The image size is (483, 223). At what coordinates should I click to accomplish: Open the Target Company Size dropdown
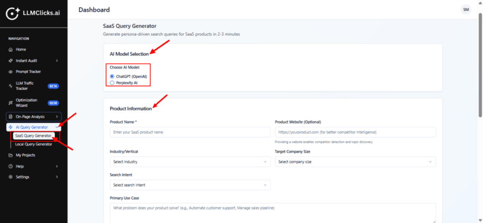[x=355, y=162]
